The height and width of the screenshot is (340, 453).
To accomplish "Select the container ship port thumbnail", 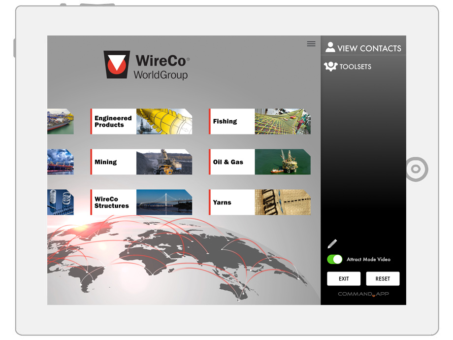I will (x=61, y=121).
